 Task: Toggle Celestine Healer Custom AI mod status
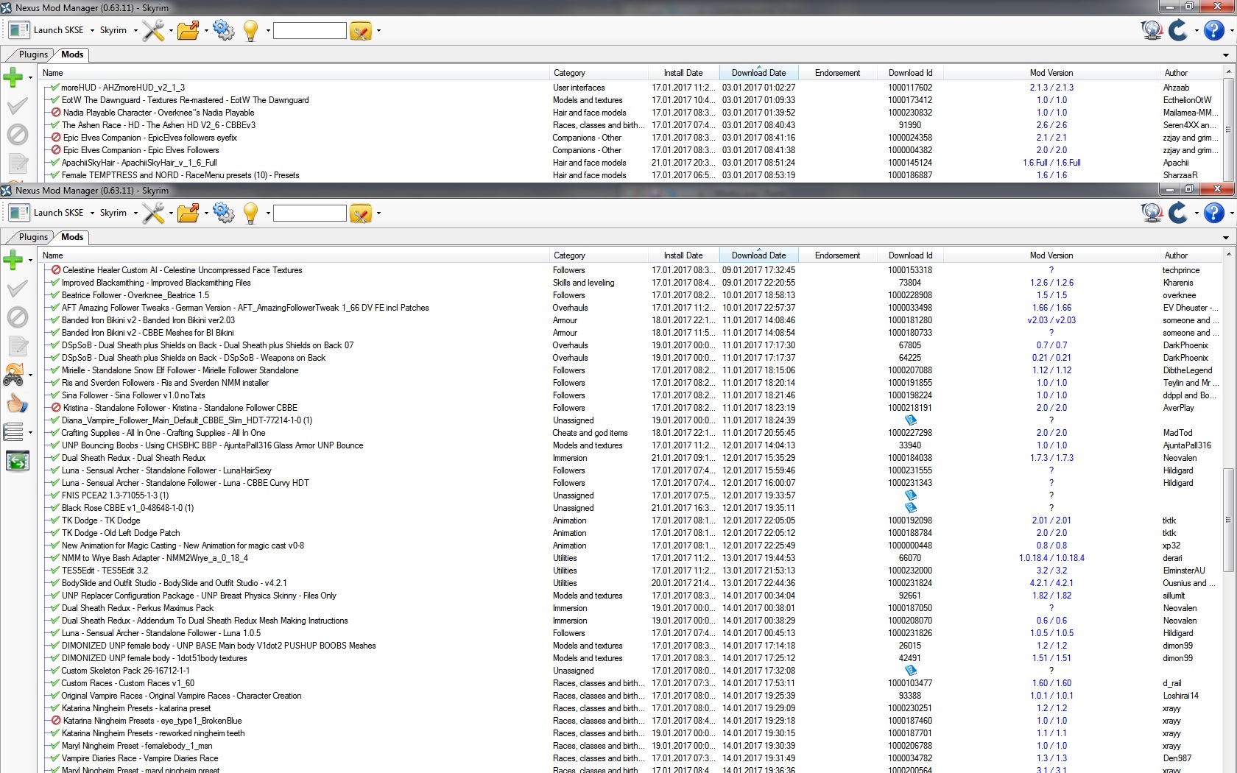(x=56, y=270)
